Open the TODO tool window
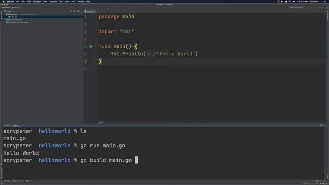The width and height of the screenshot is (329, 185). [8, 181]
